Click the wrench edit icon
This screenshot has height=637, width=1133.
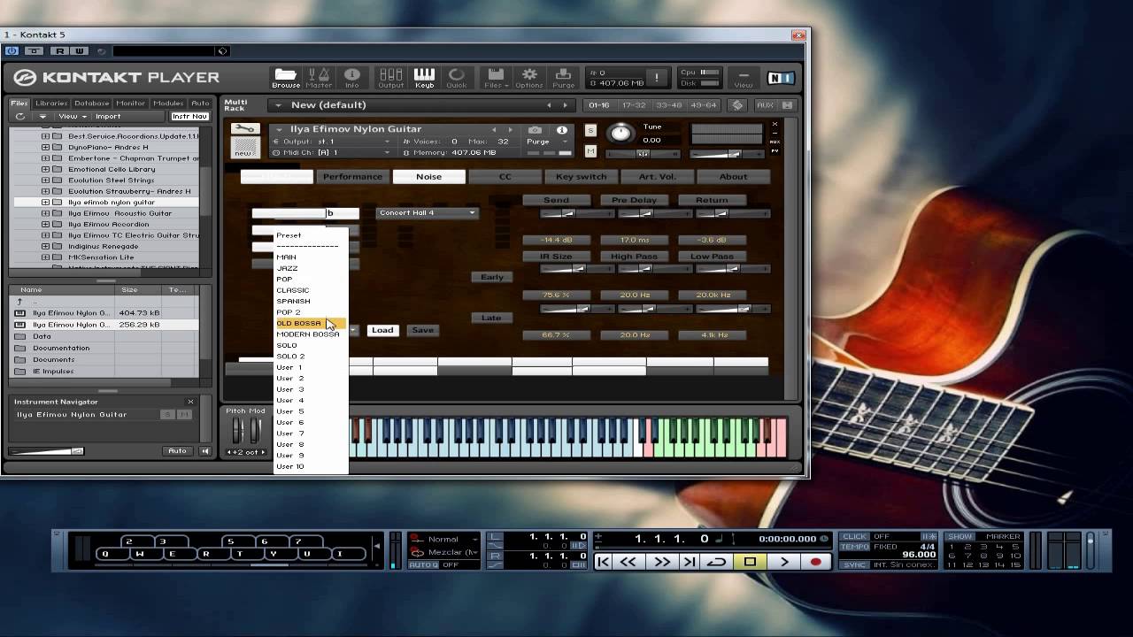(245, 129)
